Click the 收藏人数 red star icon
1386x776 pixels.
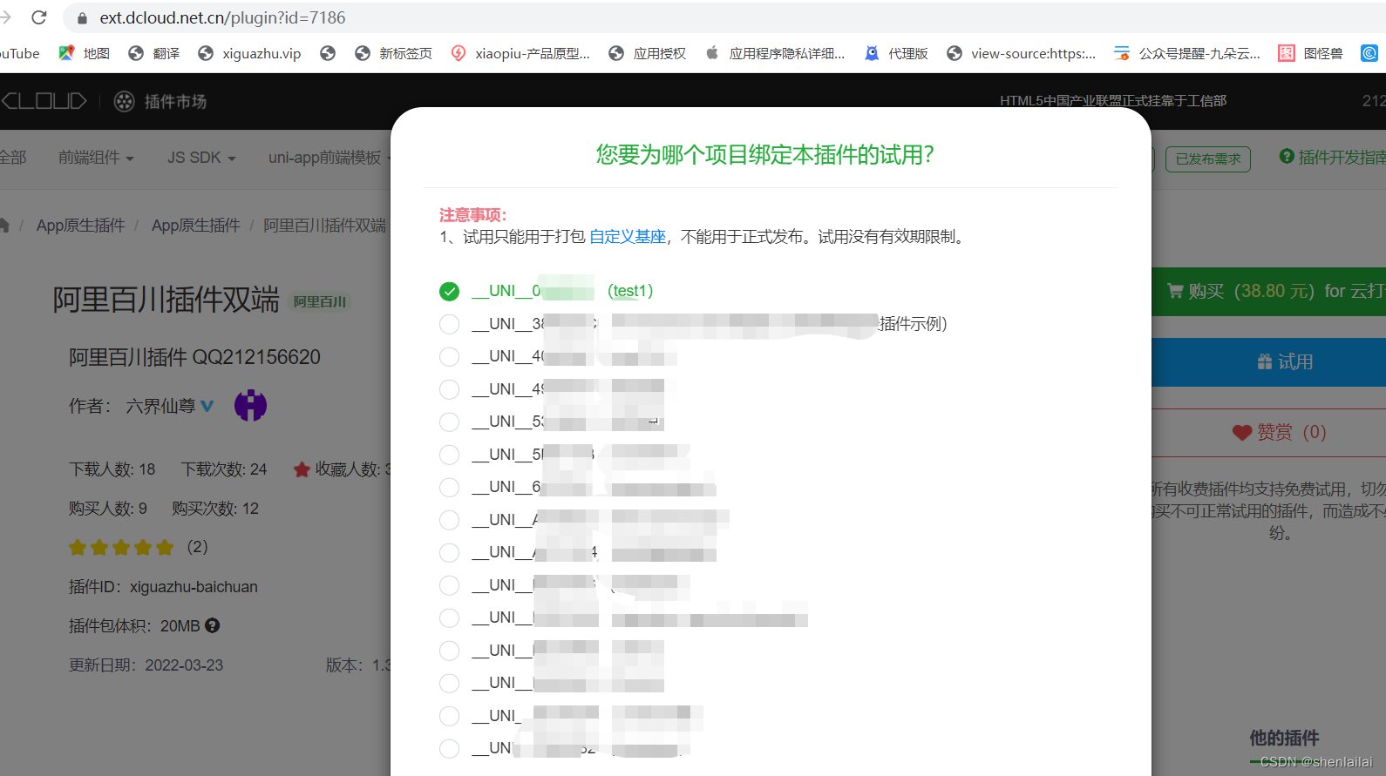pyautogui.click(x=302, y=469)
